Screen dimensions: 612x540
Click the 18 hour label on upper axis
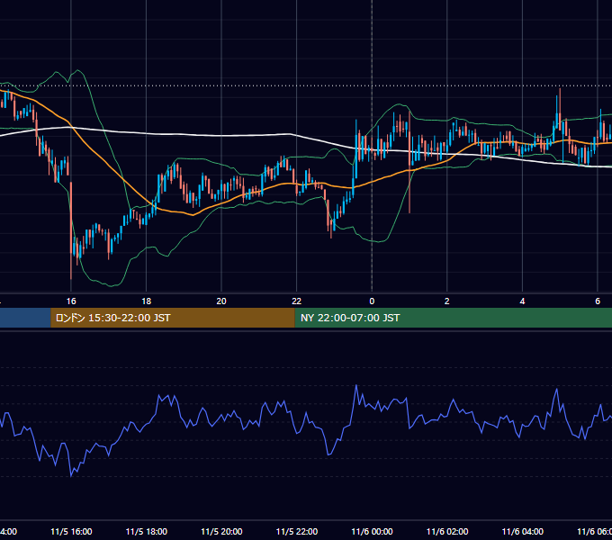147,301
